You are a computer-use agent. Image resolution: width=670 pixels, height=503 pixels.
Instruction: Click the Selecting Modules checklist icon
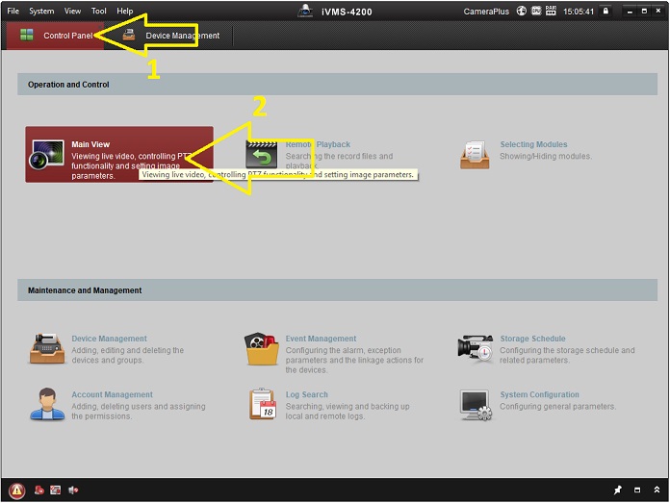[475, 155]
